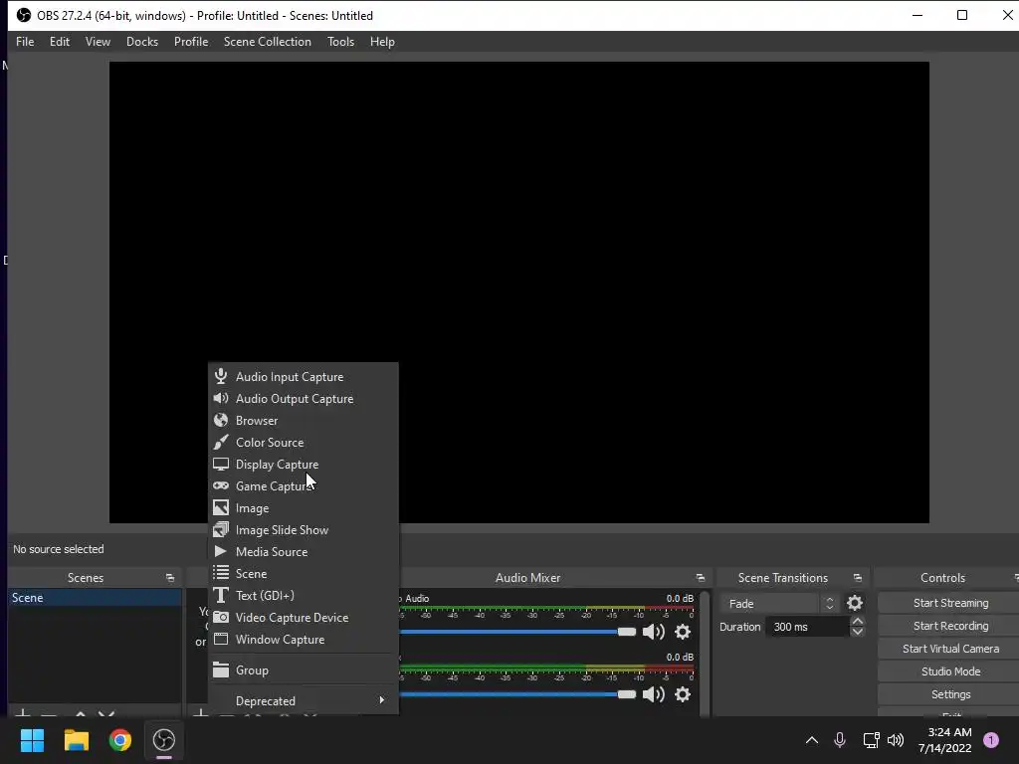1019x764 pixels.
Task: Toggle Studio Mode
Action: click(x=950, y=671)
